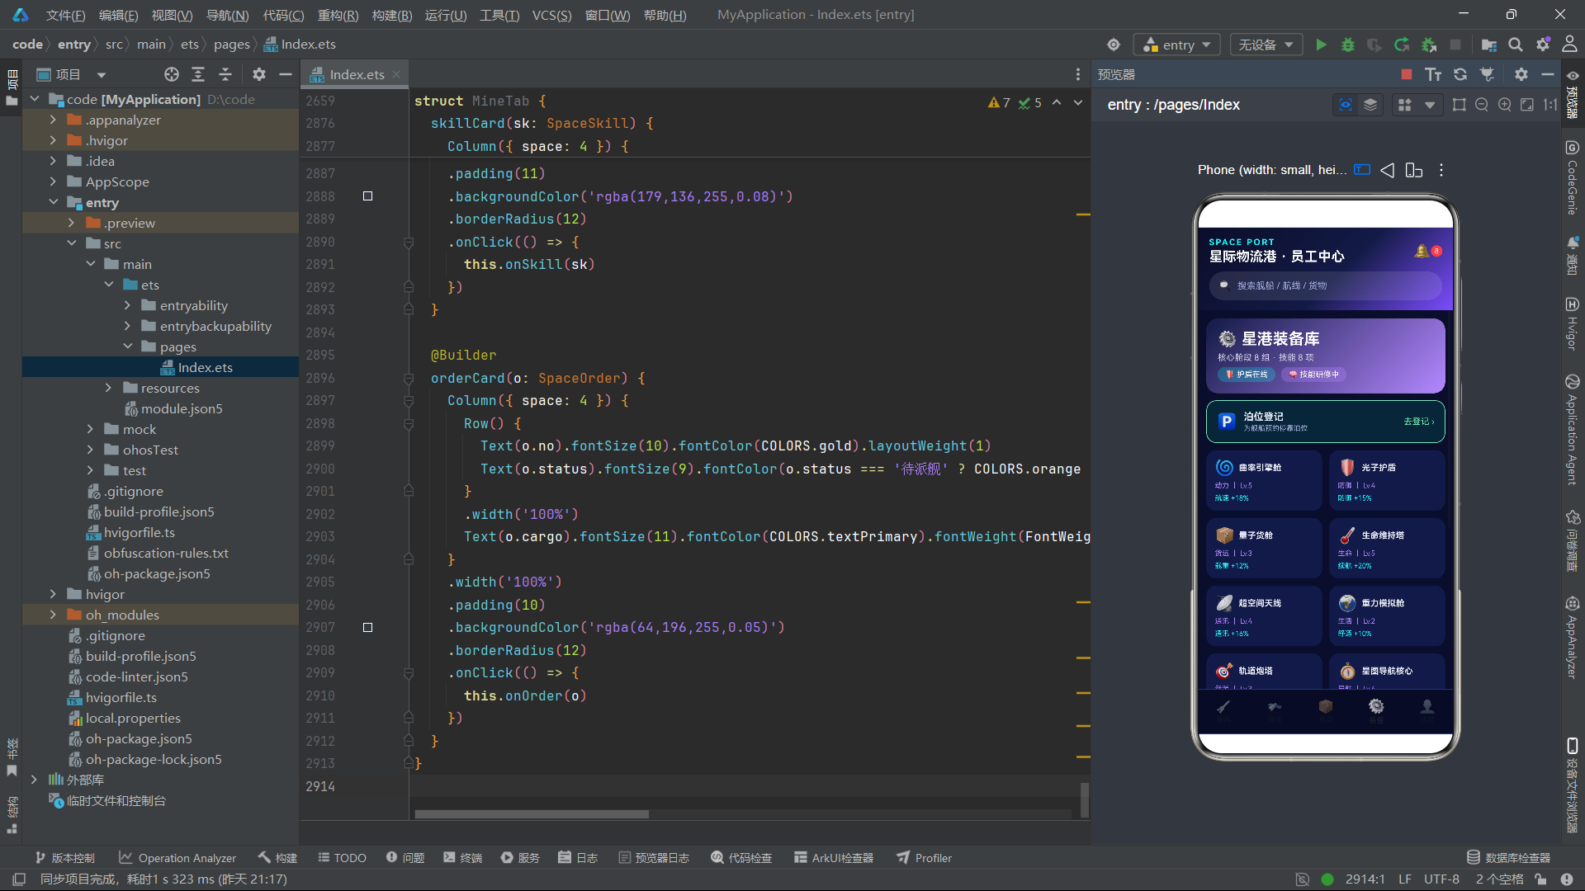Viewport: 1585px width, 891px height.
Task: Locate current file in project tree
Action: click(x=172, y=74)
